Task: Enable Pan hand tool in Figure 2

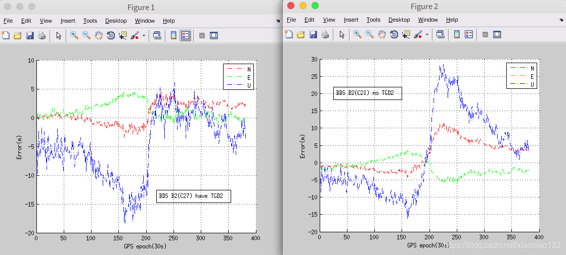Action: pos(382,34)
